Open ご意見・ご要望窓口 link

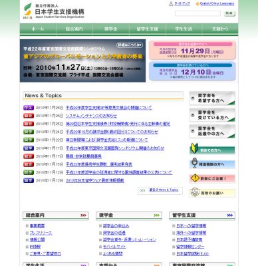click(45, 253)
